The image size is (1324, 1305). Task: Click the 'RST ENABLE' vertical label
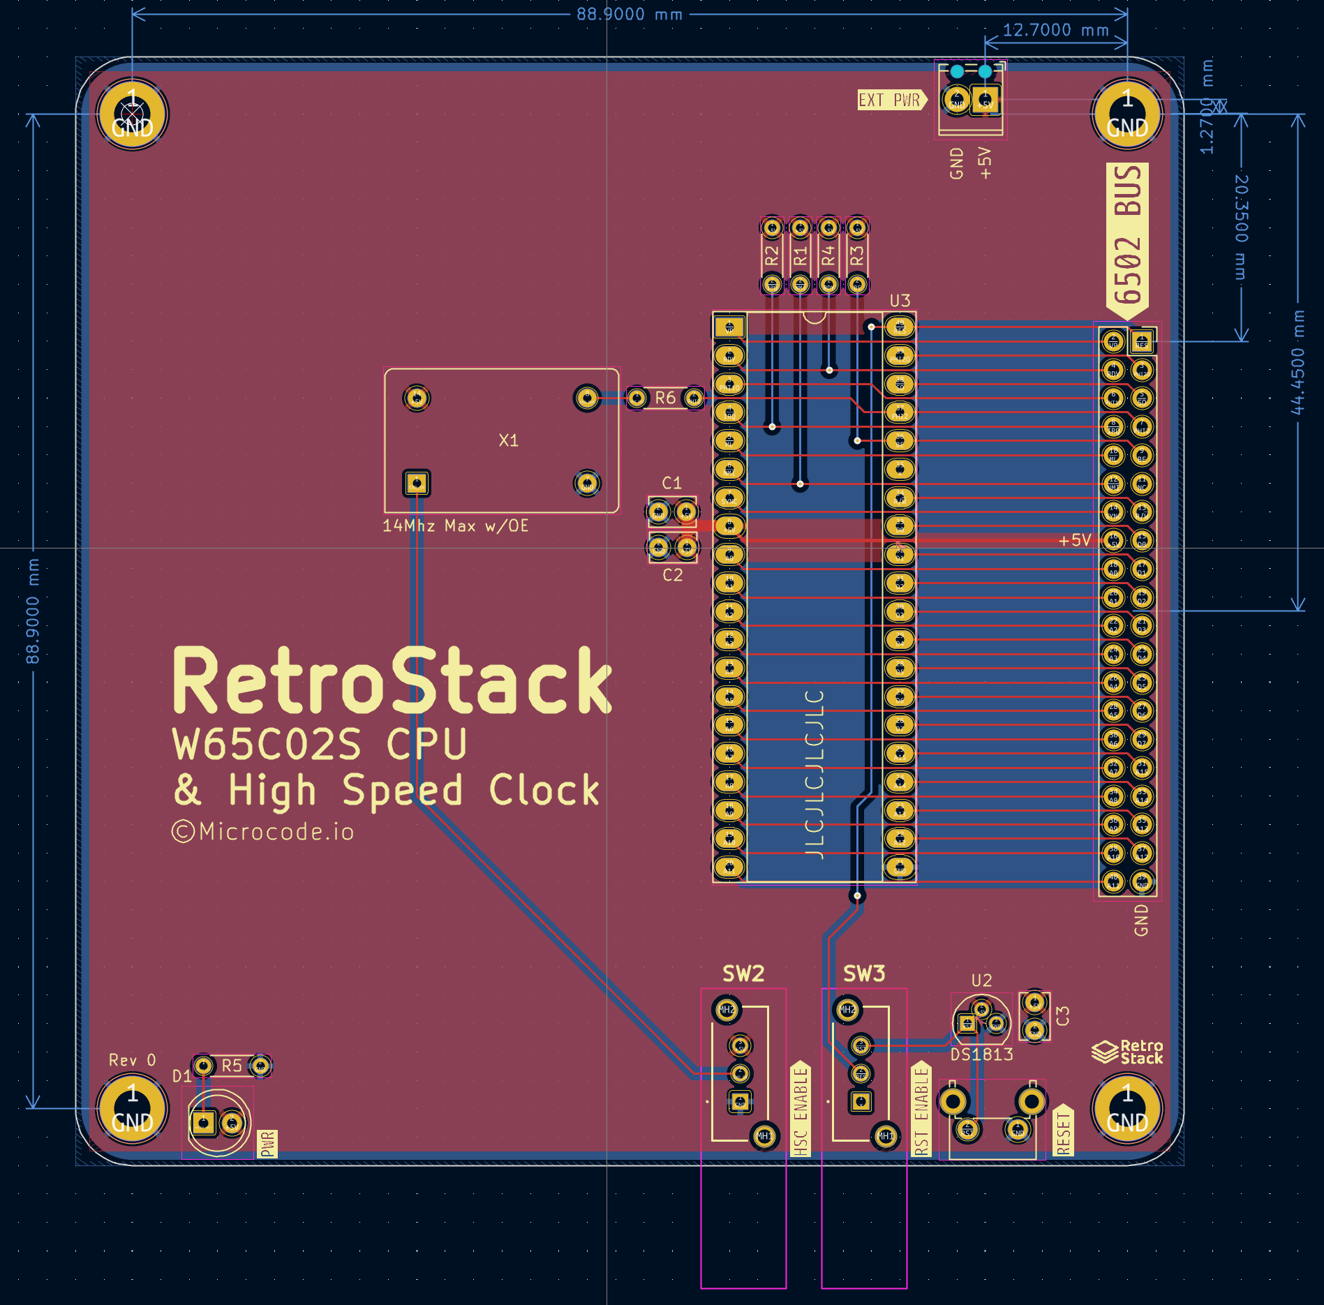(921, 1109)
